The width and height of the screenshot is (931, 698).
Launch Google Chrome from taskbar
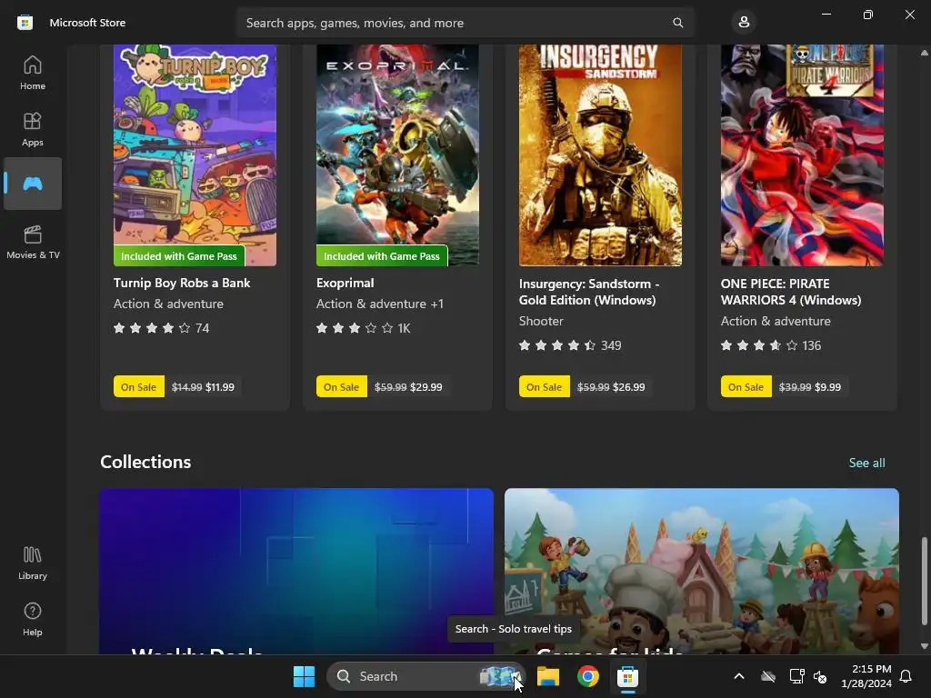(588, 676)
